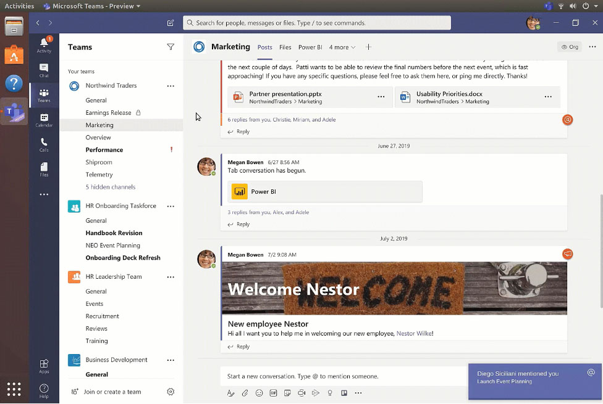Viewport: 603px width, 404px height.
Task: Attach a file with the paperclip icon
Action: pos(245,393)
